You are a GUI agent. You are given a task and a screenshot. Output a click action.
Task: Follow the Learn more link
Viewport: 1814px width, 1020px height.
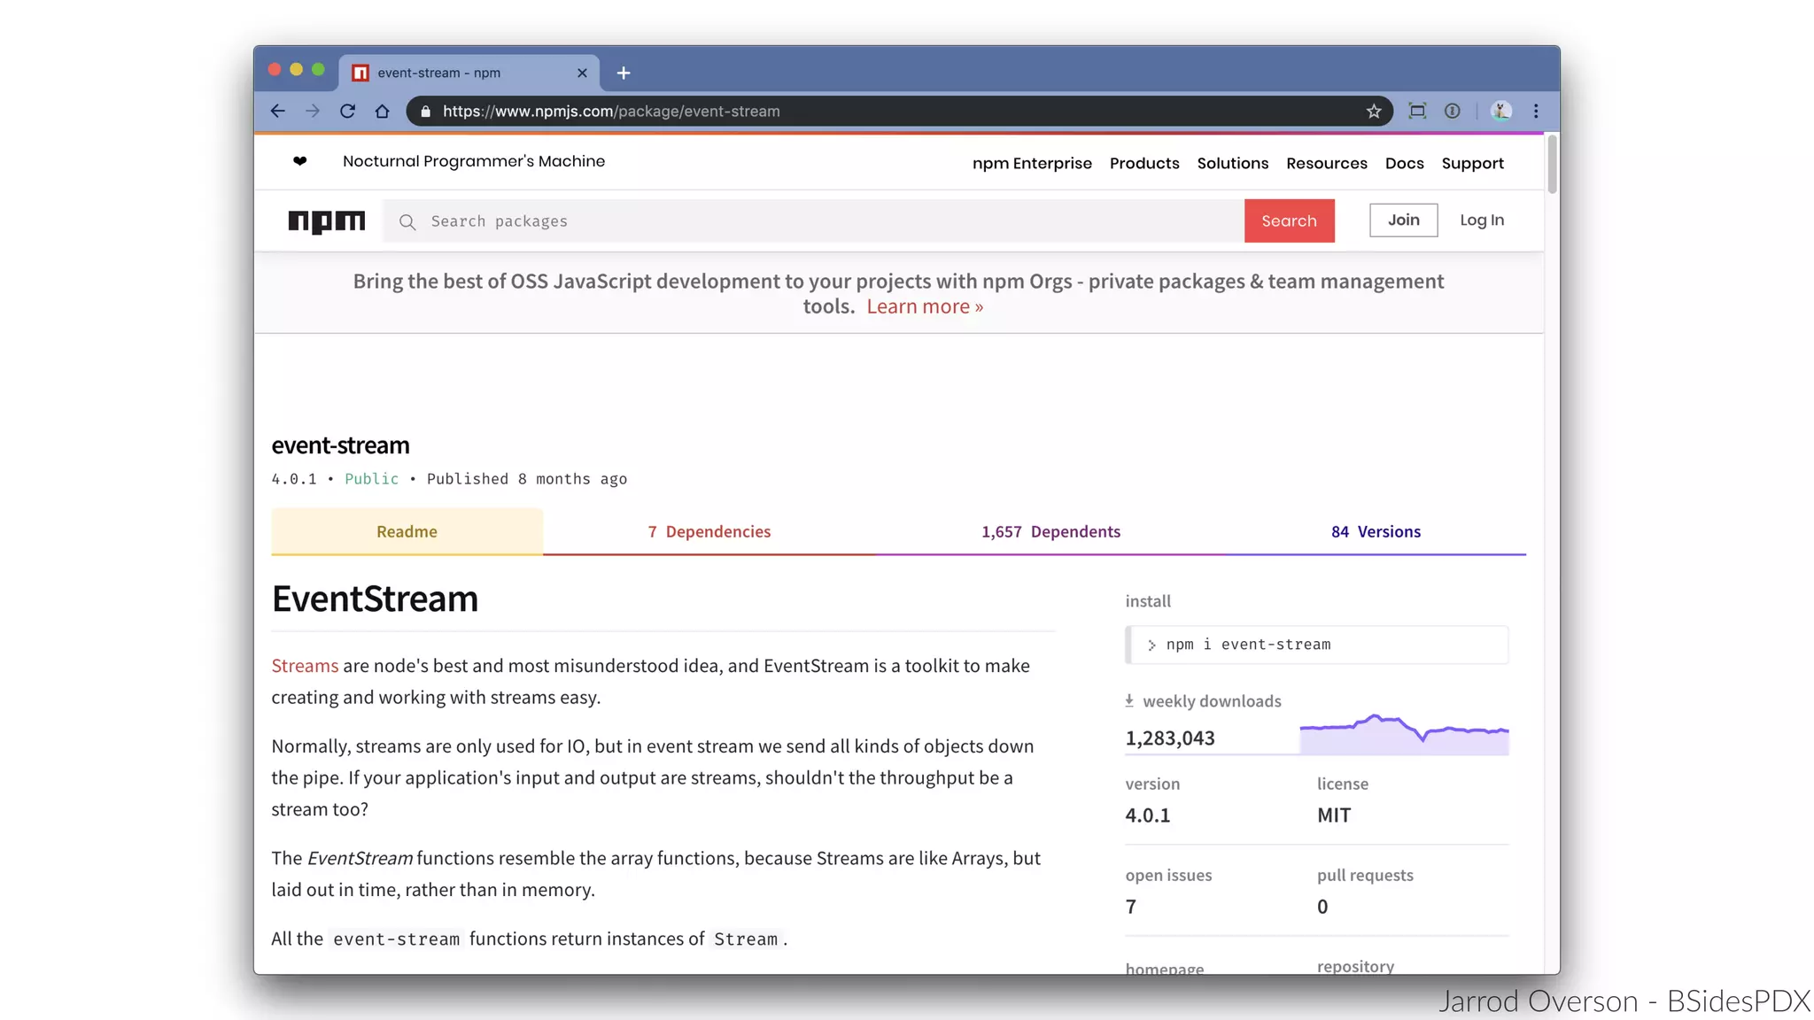[924, 307]
